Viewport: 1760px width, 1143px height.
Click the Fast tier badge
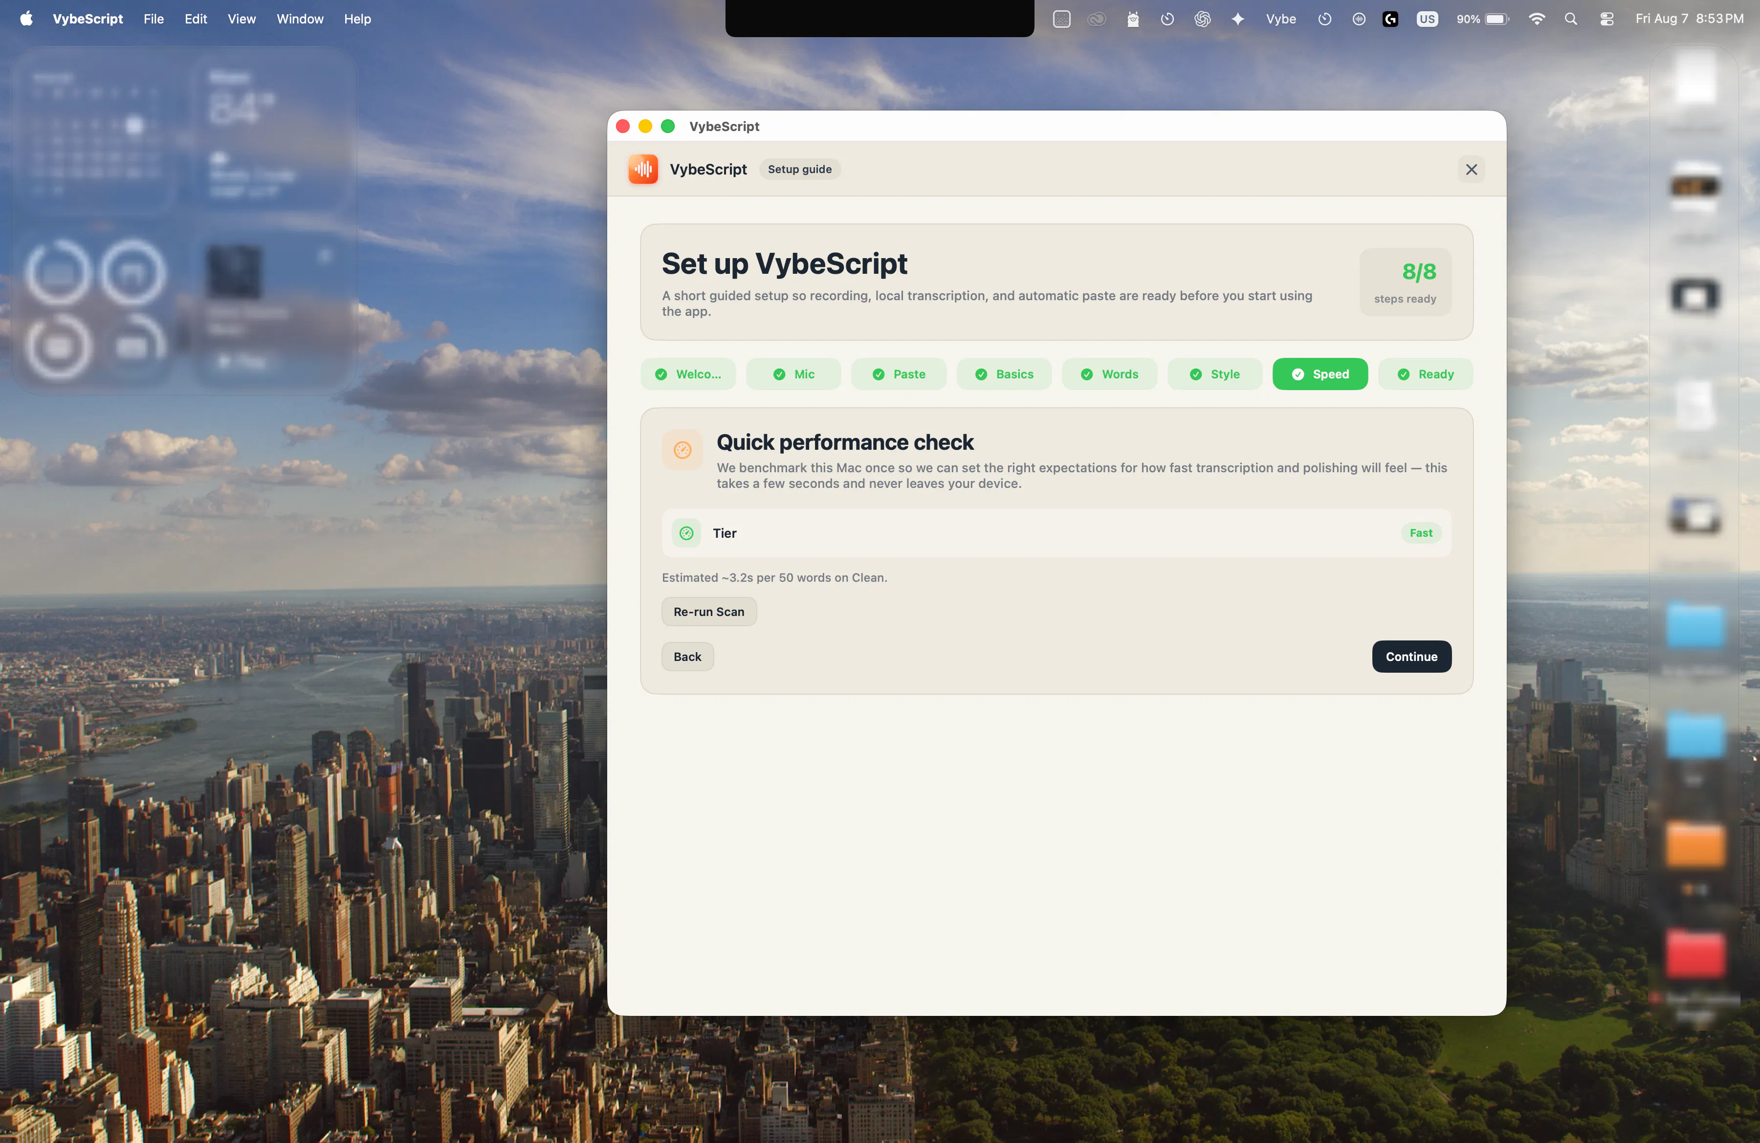click(1421, 533)
